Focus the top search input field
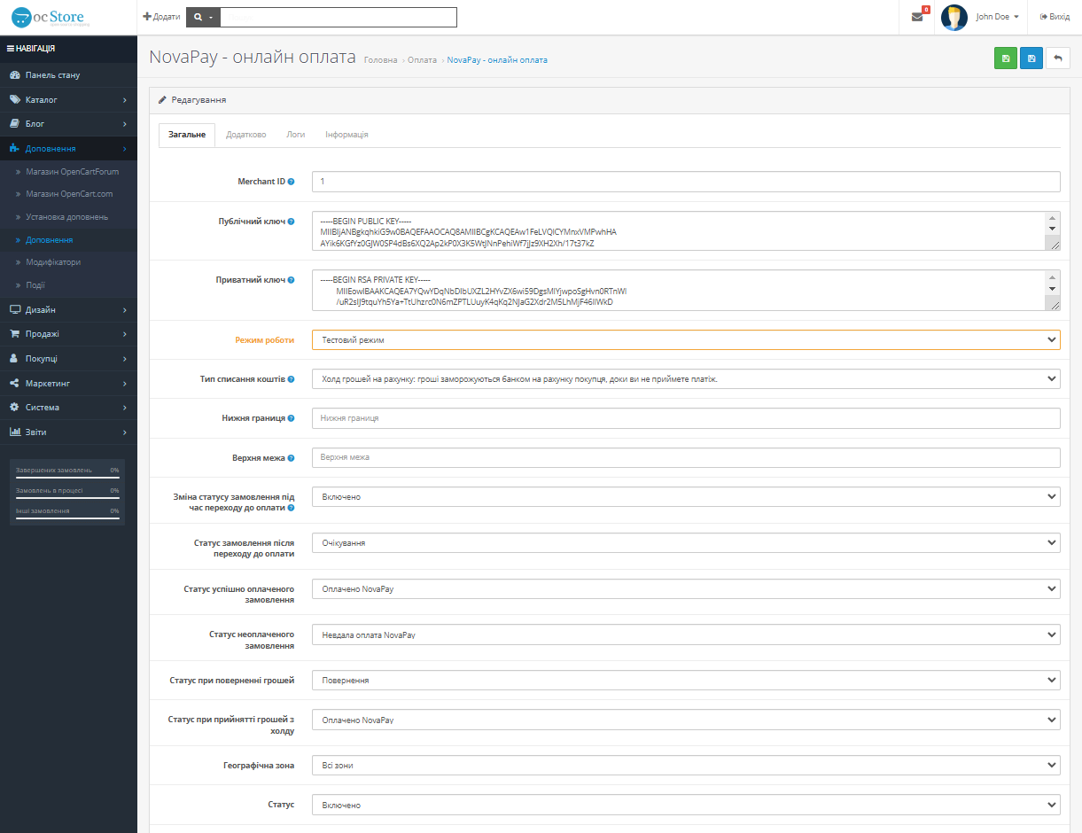The width and height of the screenshot is (1082, 833). pos(339,17)
